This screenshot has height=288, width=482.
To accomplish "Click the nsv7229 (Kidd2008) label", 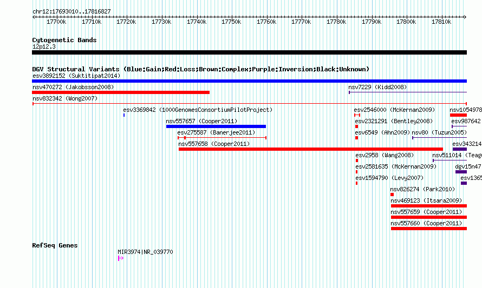I will tap(377, 87).
